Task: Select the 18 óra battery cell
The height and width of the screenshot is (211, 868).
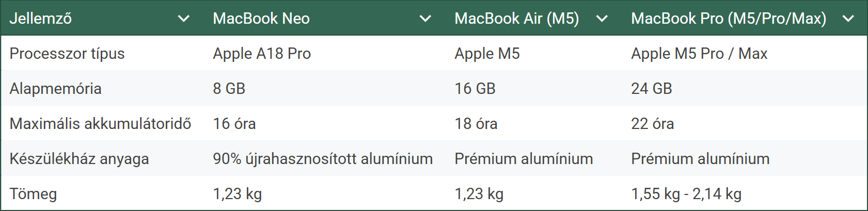Action: pyautogui.click(x=476, y=124)
